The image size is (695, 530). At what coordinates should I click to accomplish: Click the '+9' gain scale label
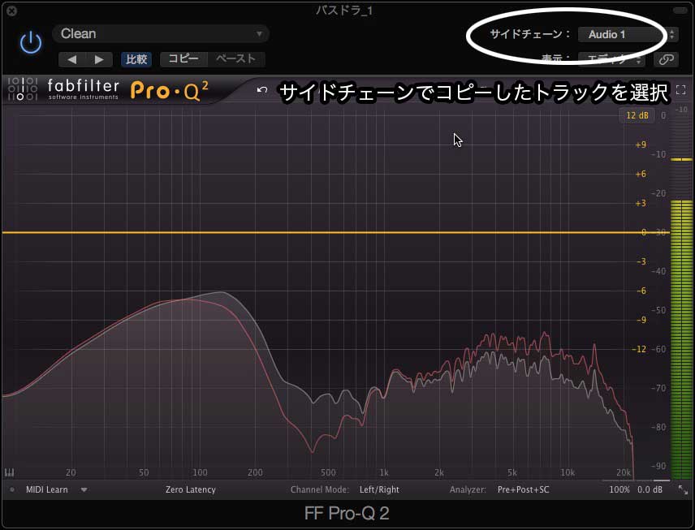(x=641, y=145)
